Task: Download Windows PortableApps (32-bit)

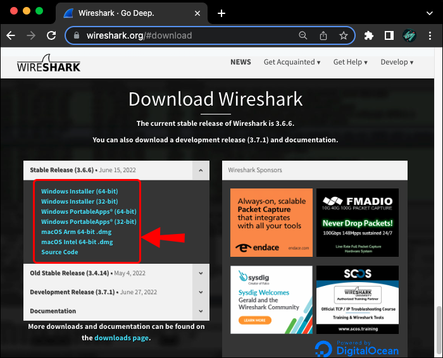Action: pyautogui.click(x=89, y=221)
